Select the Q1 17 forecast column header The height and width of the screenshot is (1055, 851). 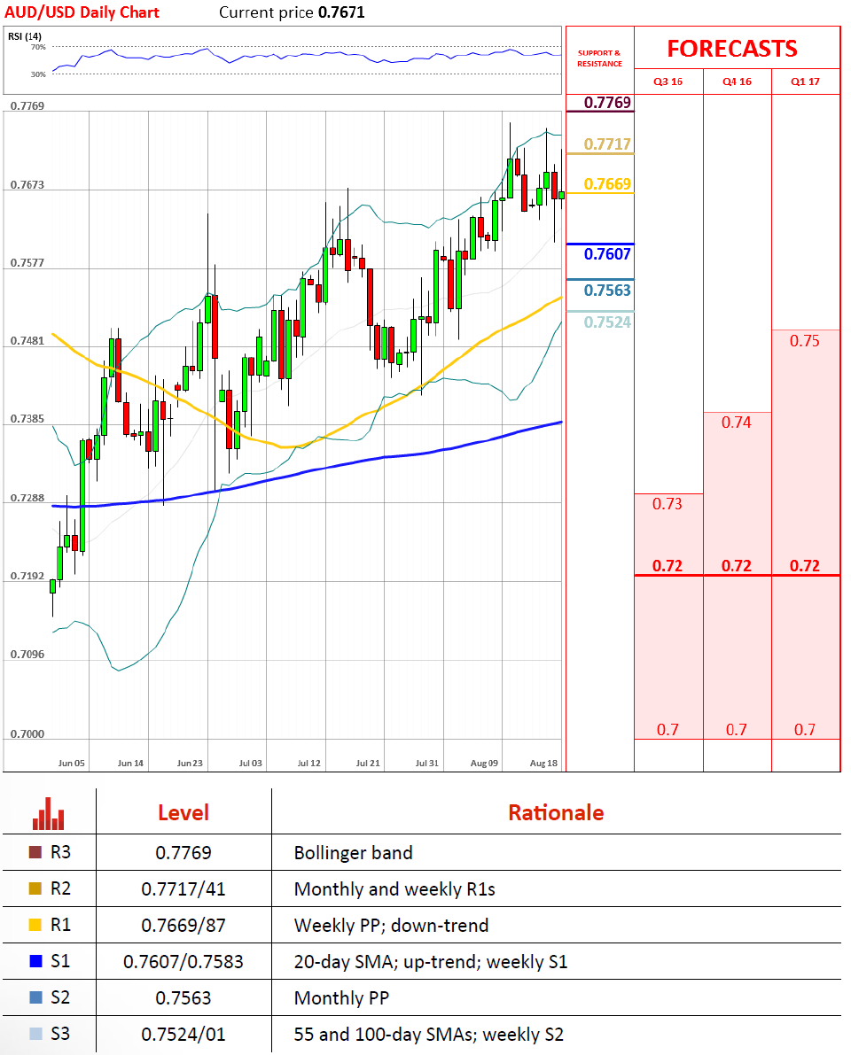click(805, 81)
